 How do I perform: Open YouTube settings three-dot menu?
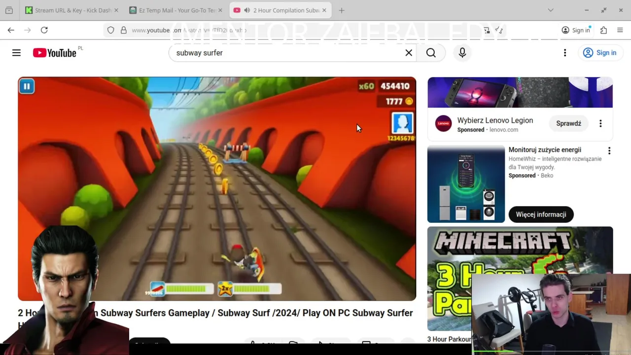click(x=565, y=53)
